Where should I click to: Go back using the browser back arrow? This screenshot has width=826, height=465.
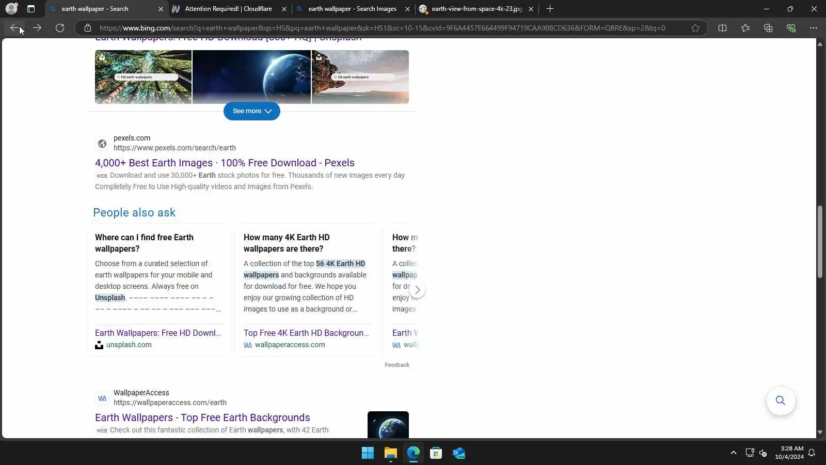14,28
